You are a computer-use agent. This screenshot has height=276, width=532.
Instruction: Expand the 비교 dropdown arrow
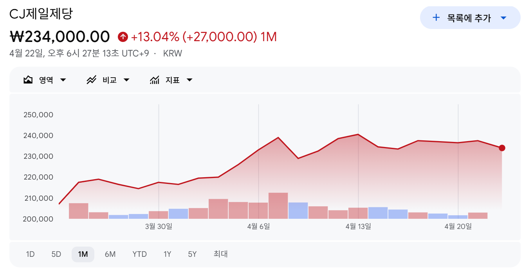coord(126,80)
